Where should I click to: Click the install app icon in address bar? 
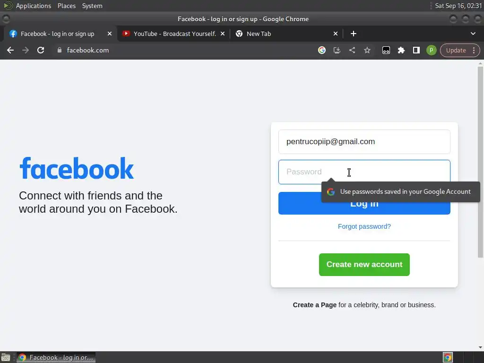click(x=337, y=50)
